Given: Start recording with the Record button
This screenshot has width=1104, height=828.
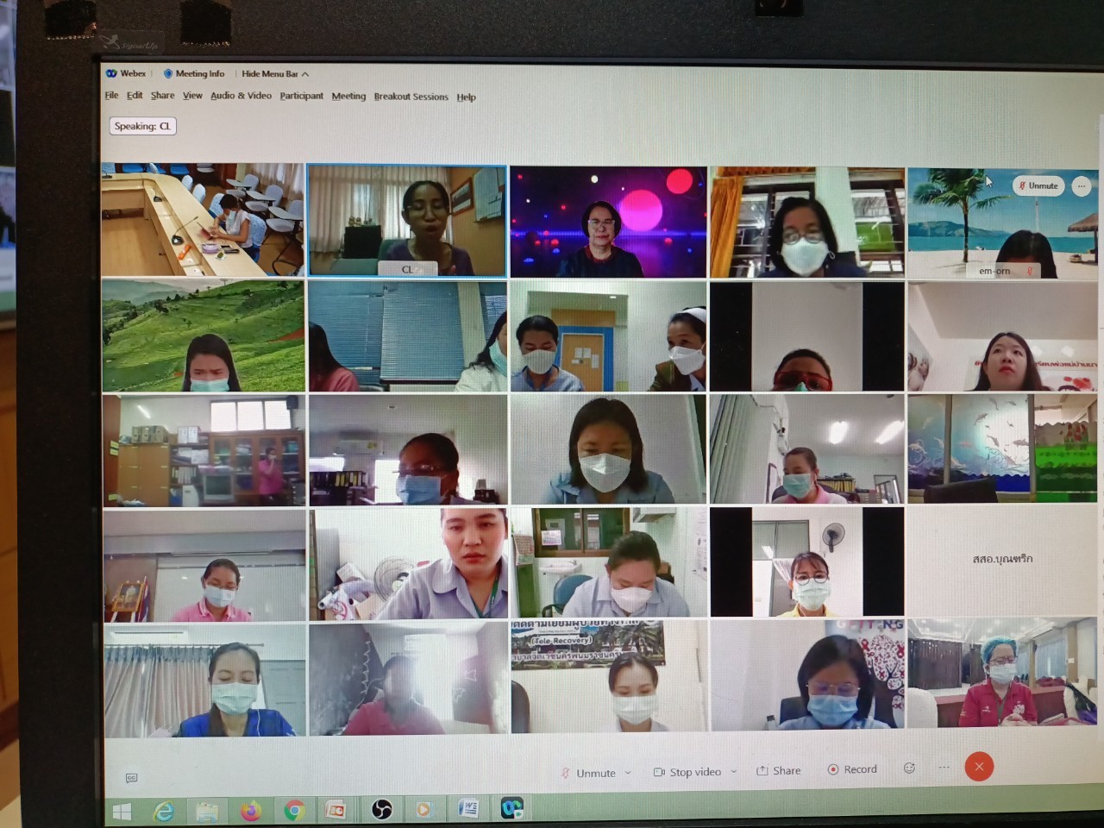Looking at the screenshot, I should point(852,769).
